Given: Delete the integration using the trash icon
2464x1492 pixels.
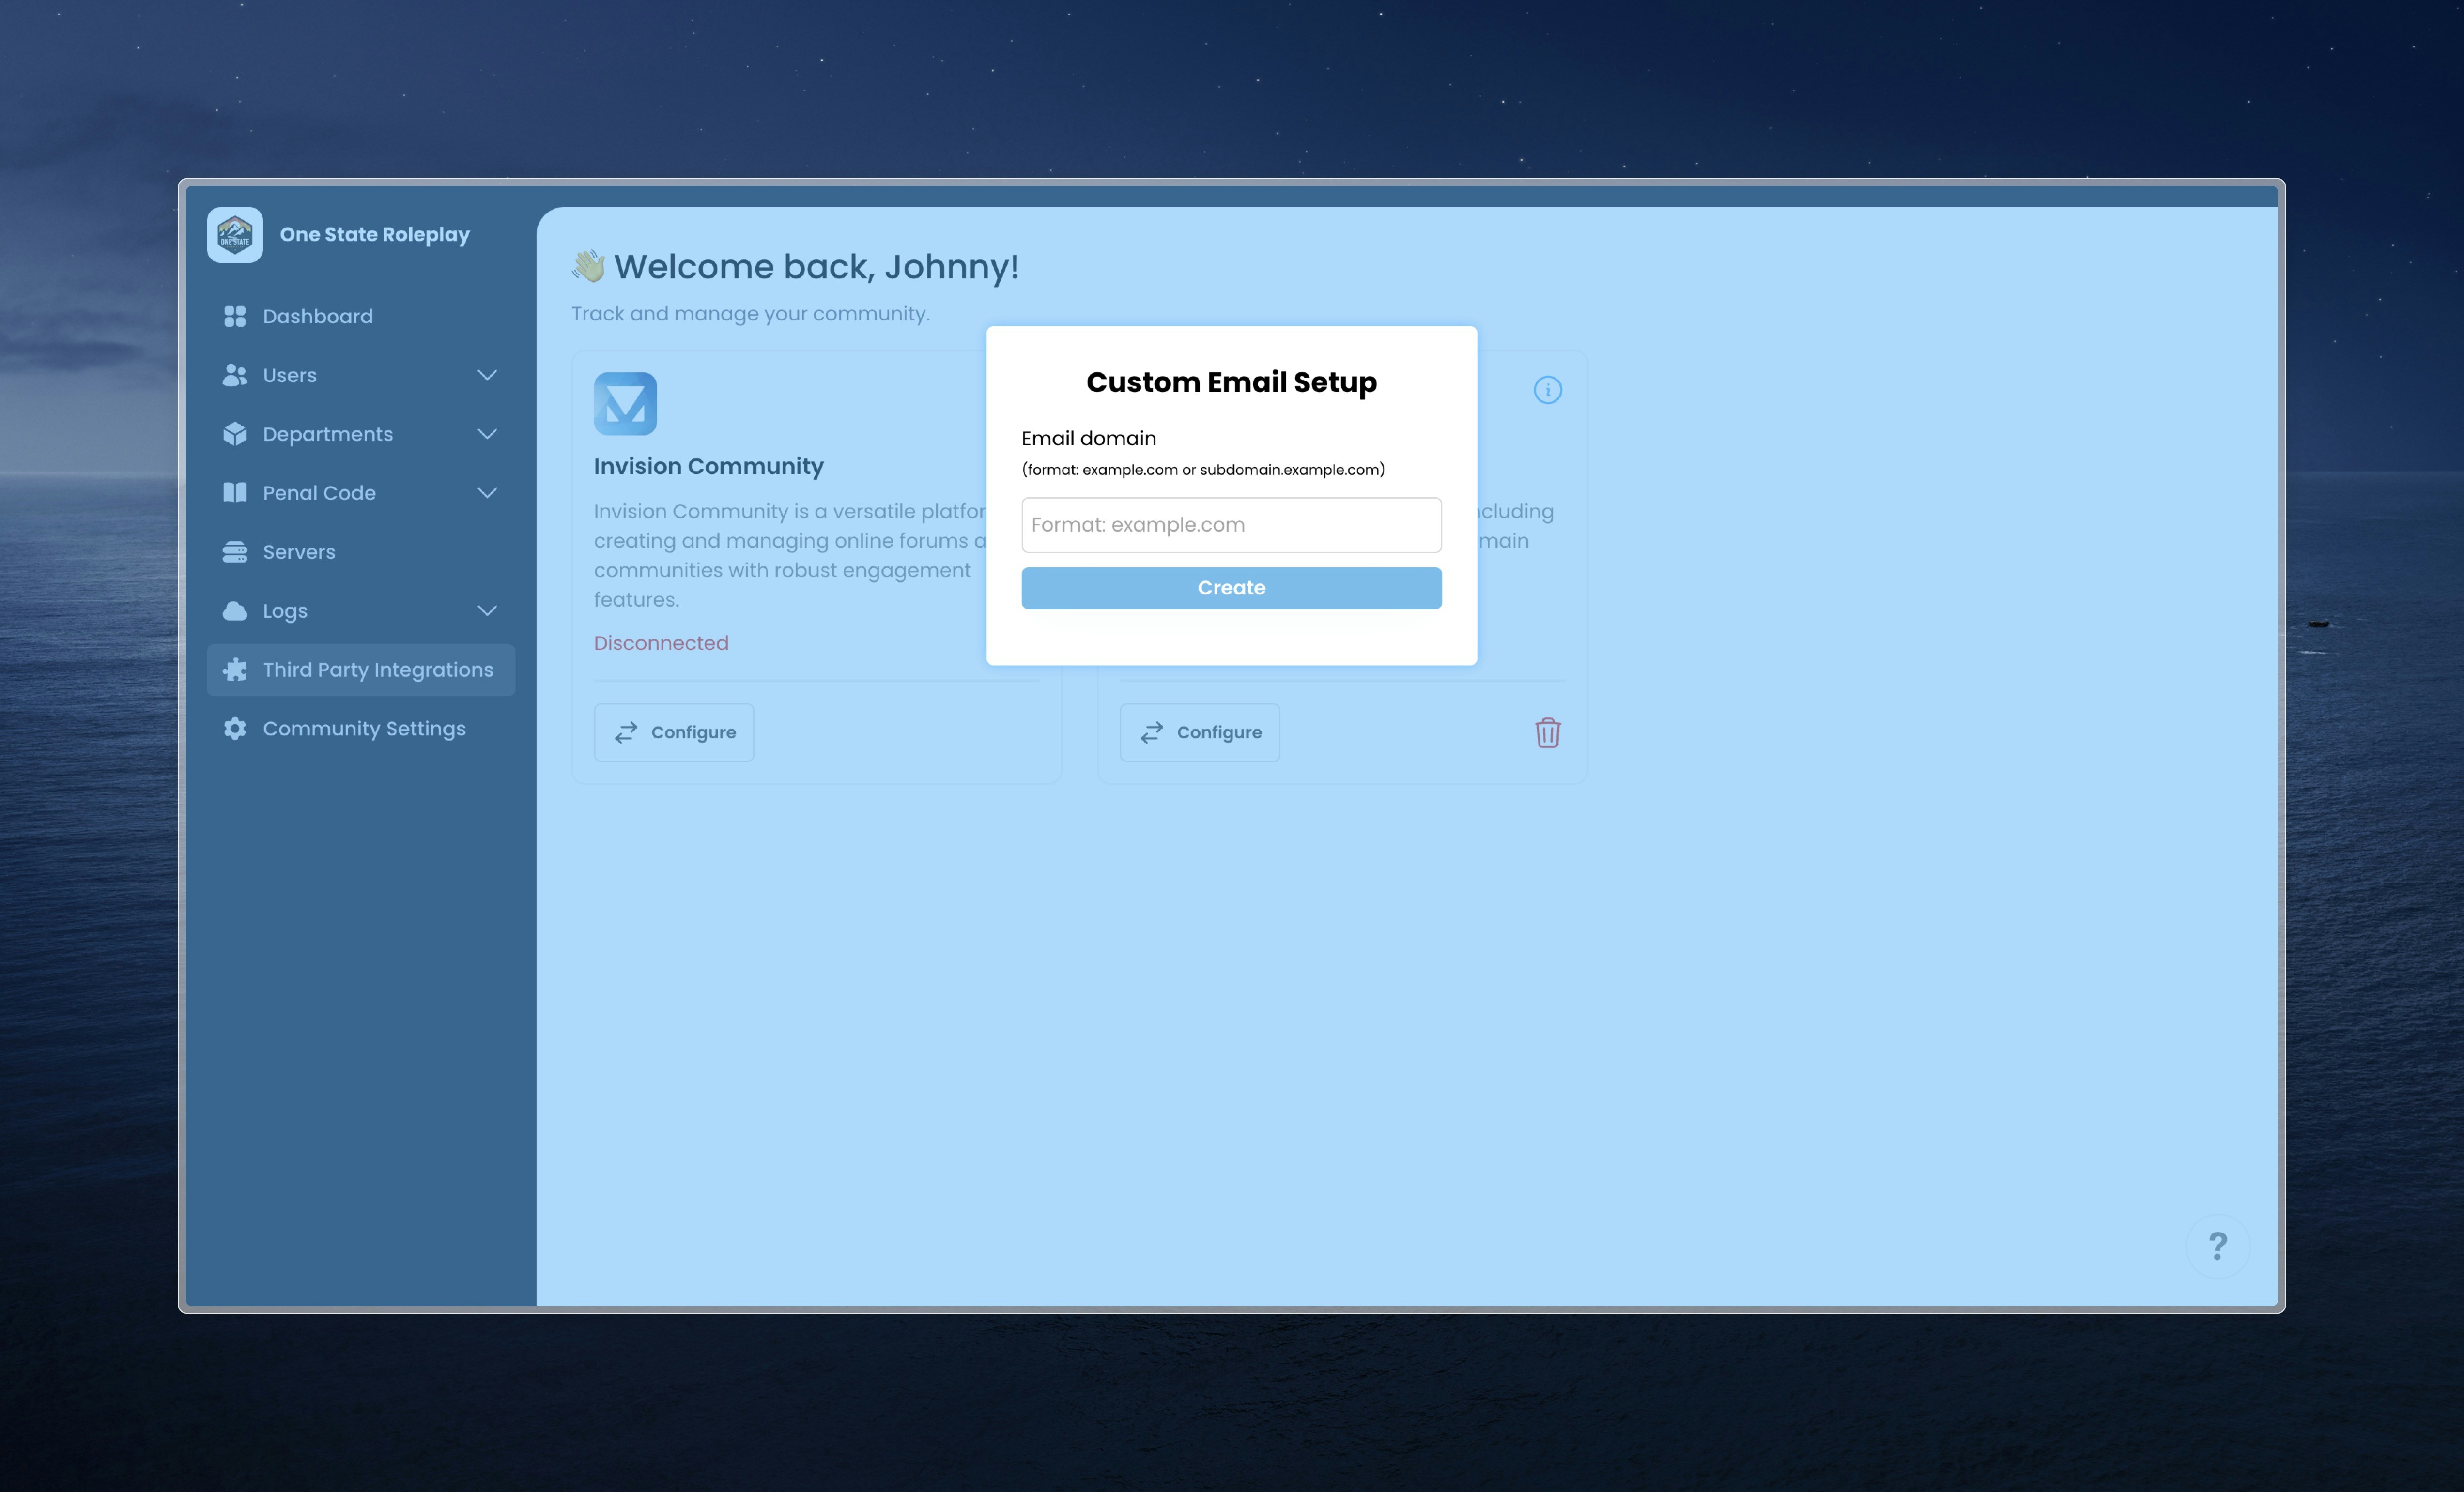Looking at the screenshot, I should (x=1548, y=732).
